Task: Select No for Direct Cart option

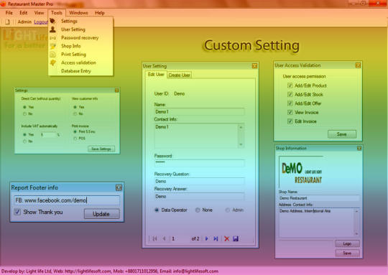Action: point(24,113)
